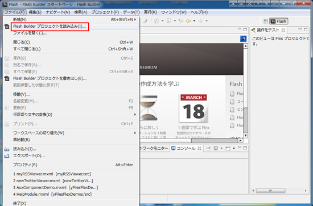Choose エクスポート(O)... entry
This screenshot has height=206, width=313.
[x=75, y=155]
